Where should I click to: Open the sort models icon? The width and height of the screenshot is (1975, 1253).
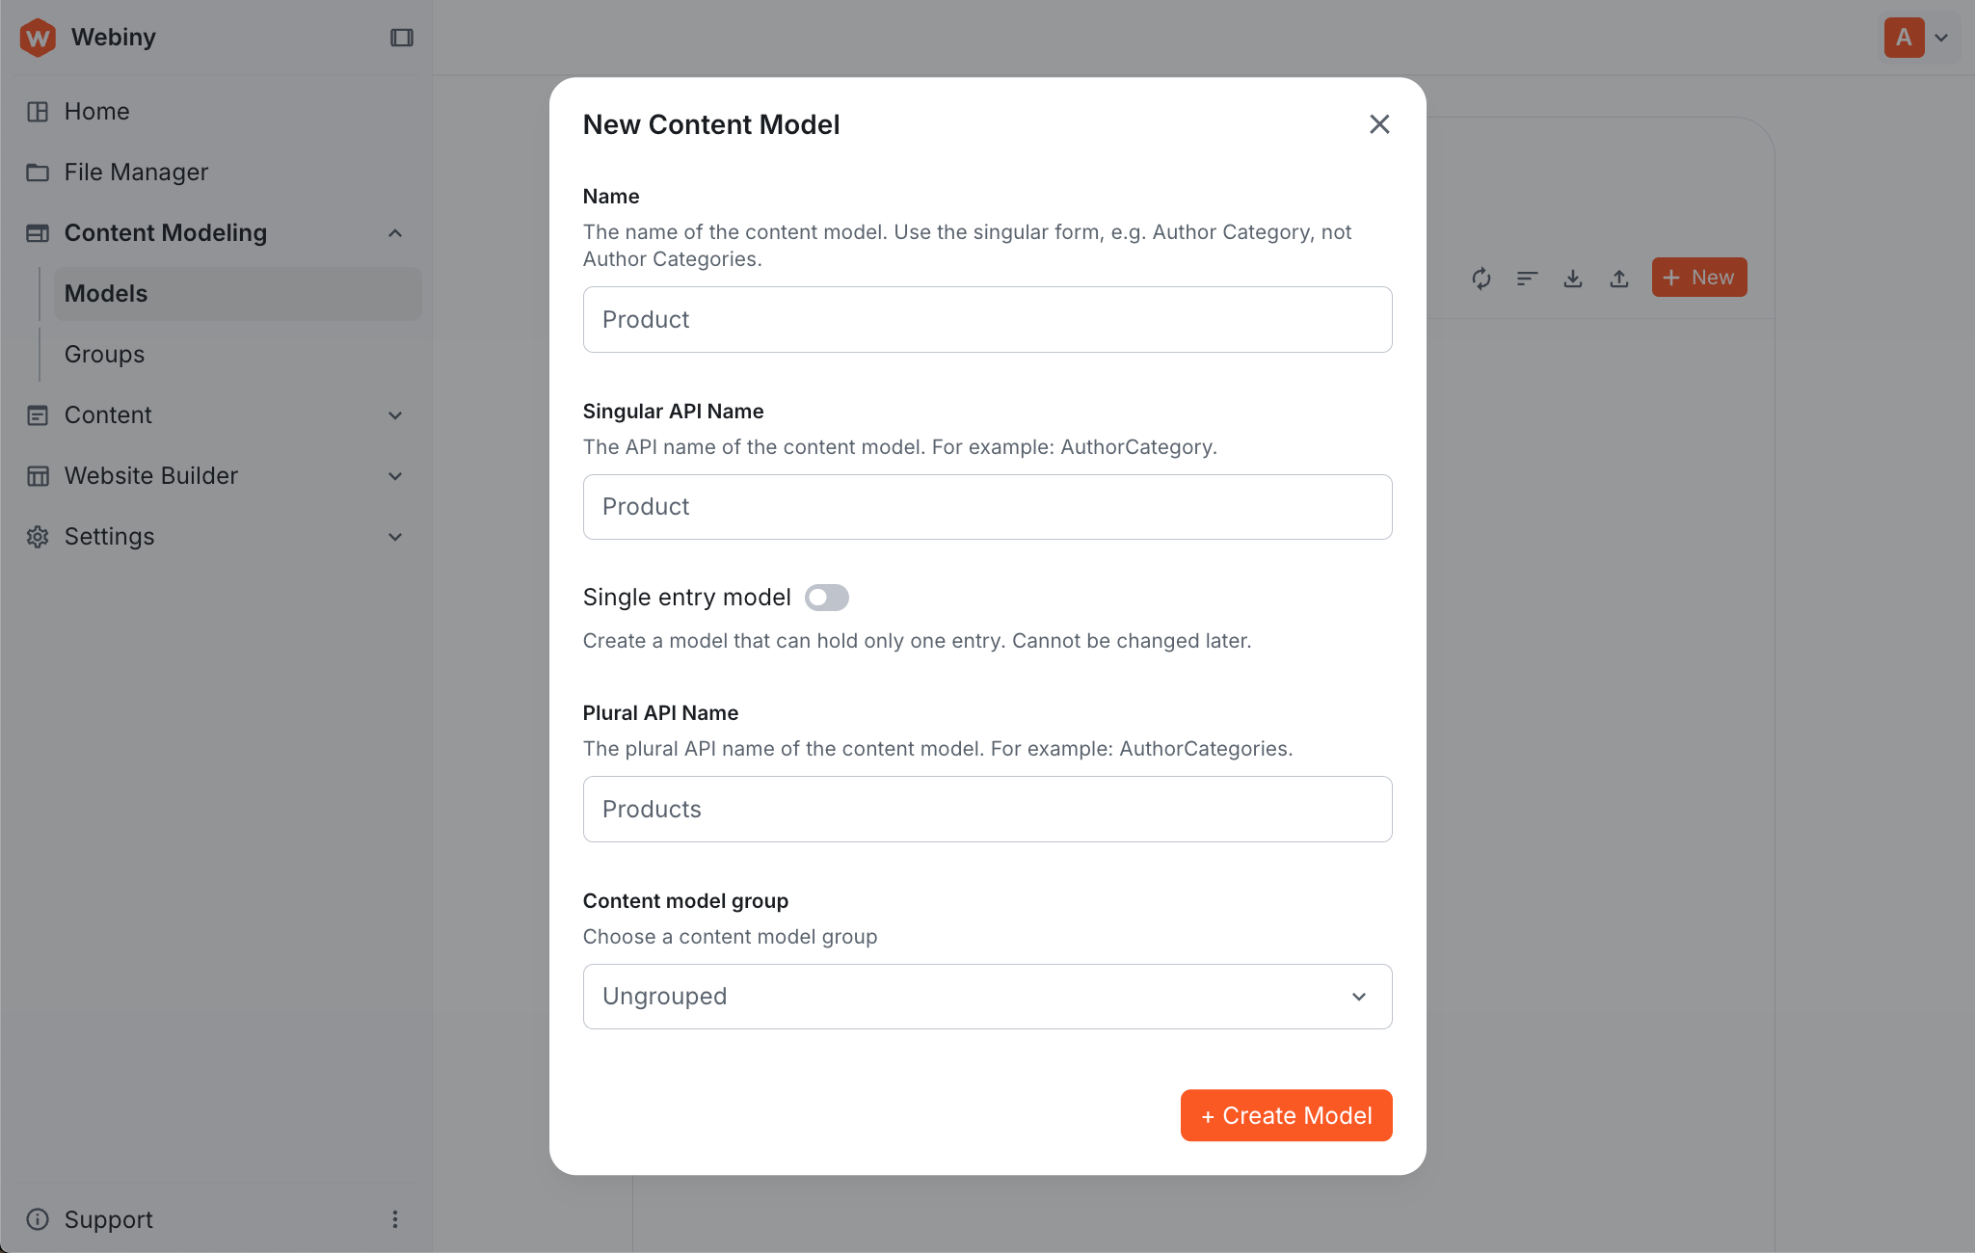point(1527,278)
